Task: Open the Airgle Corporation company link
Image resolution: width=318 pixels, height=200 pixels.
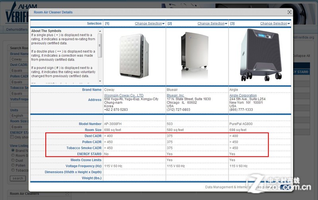Action: click(243, 95)
